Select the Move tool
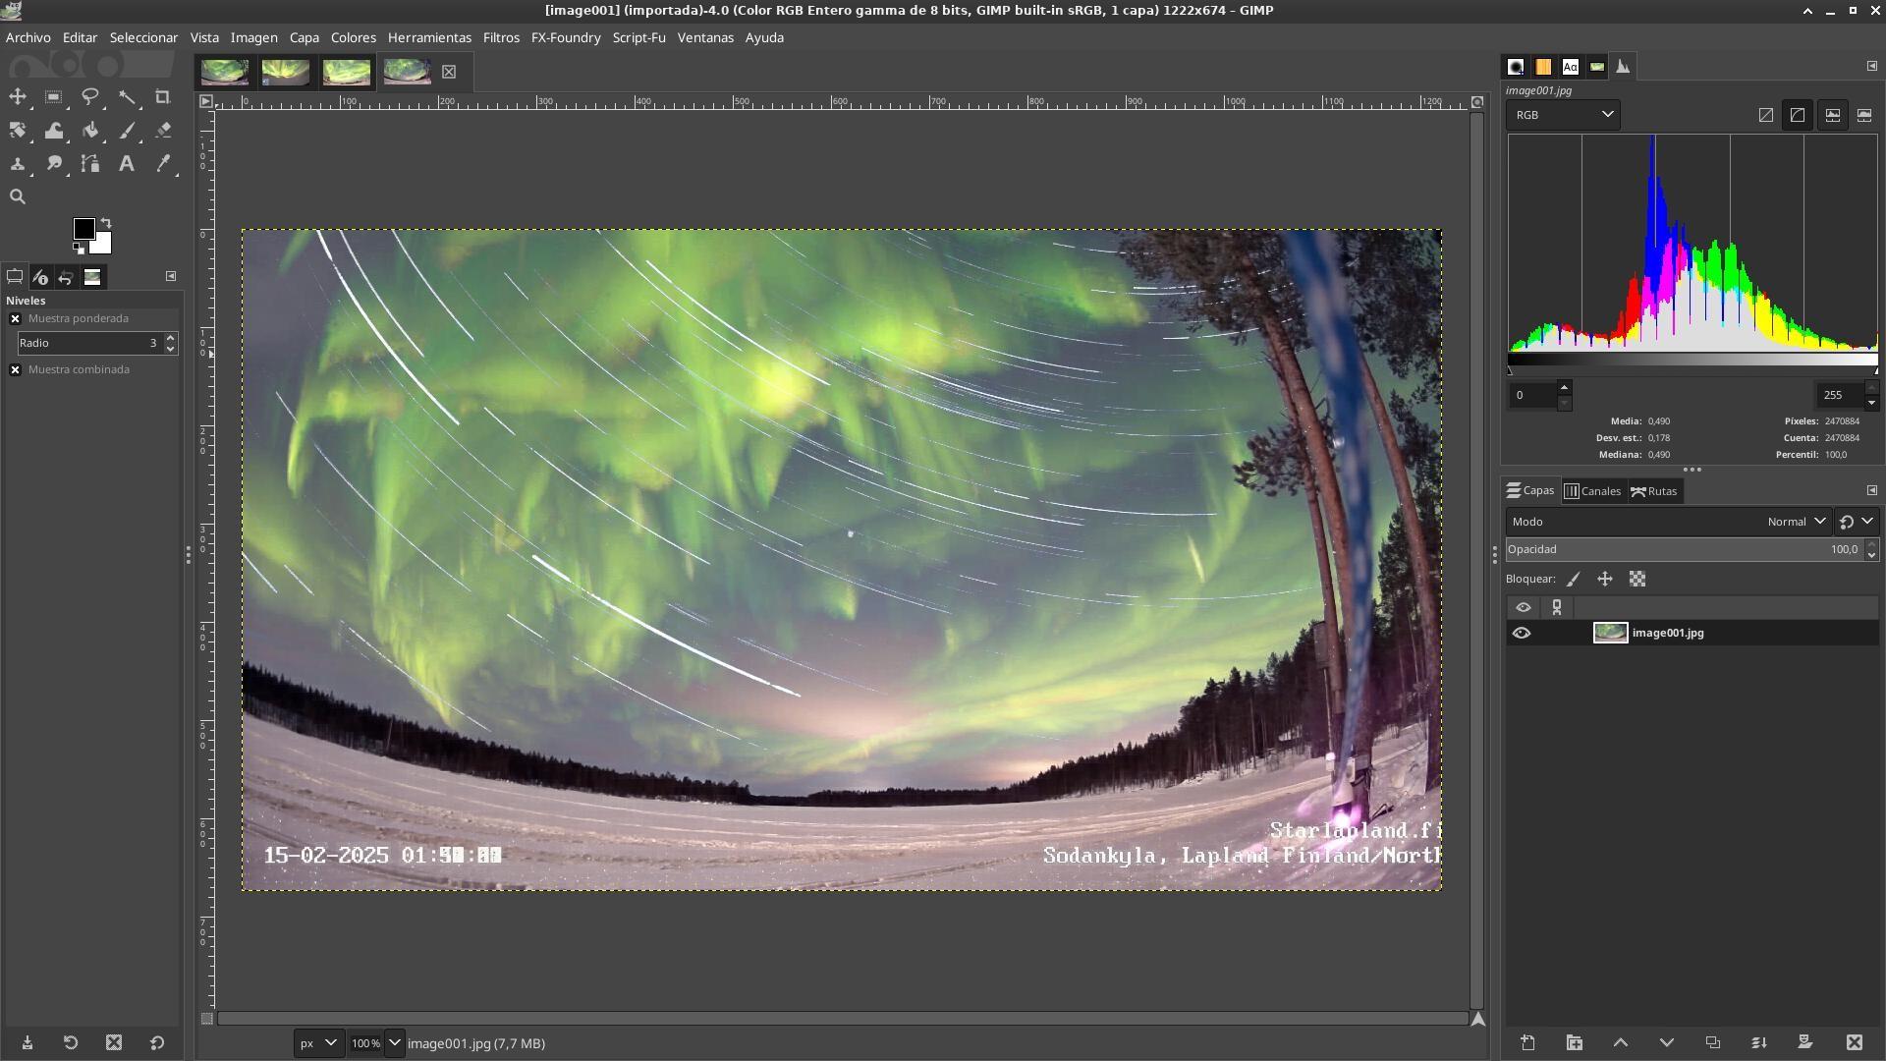Viewport: 1886px width, 1061px height. click(x=18, y=97)
